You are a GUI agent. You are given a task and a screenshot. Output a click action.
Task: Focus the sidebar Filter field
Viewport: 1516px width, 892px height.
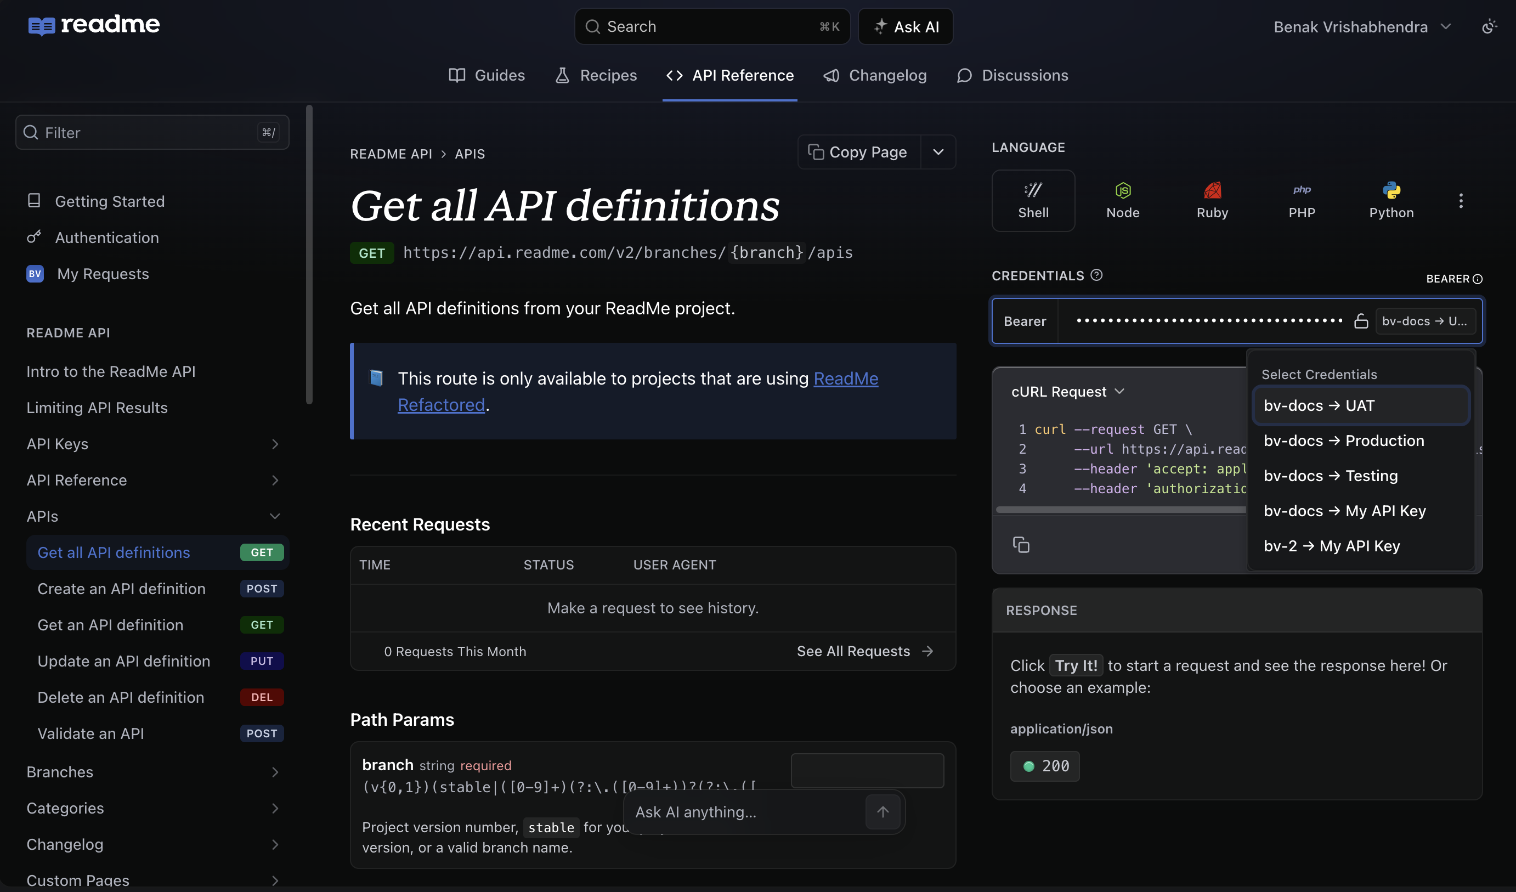(x=152, y=132)
